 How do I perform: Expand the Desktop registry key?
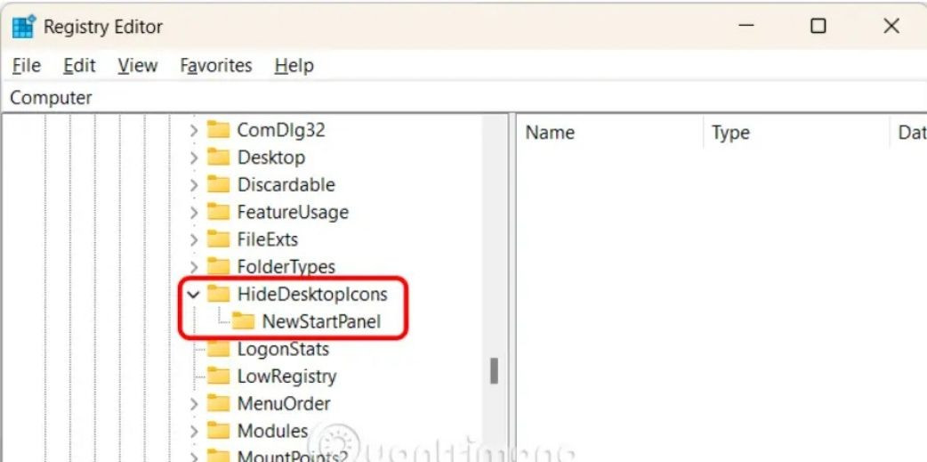pyautogui.click(x=194, y=158)
